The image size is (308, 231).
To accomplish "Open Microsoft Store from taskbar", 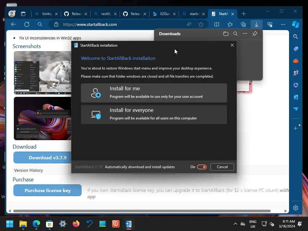I will [x=50, y=224].
